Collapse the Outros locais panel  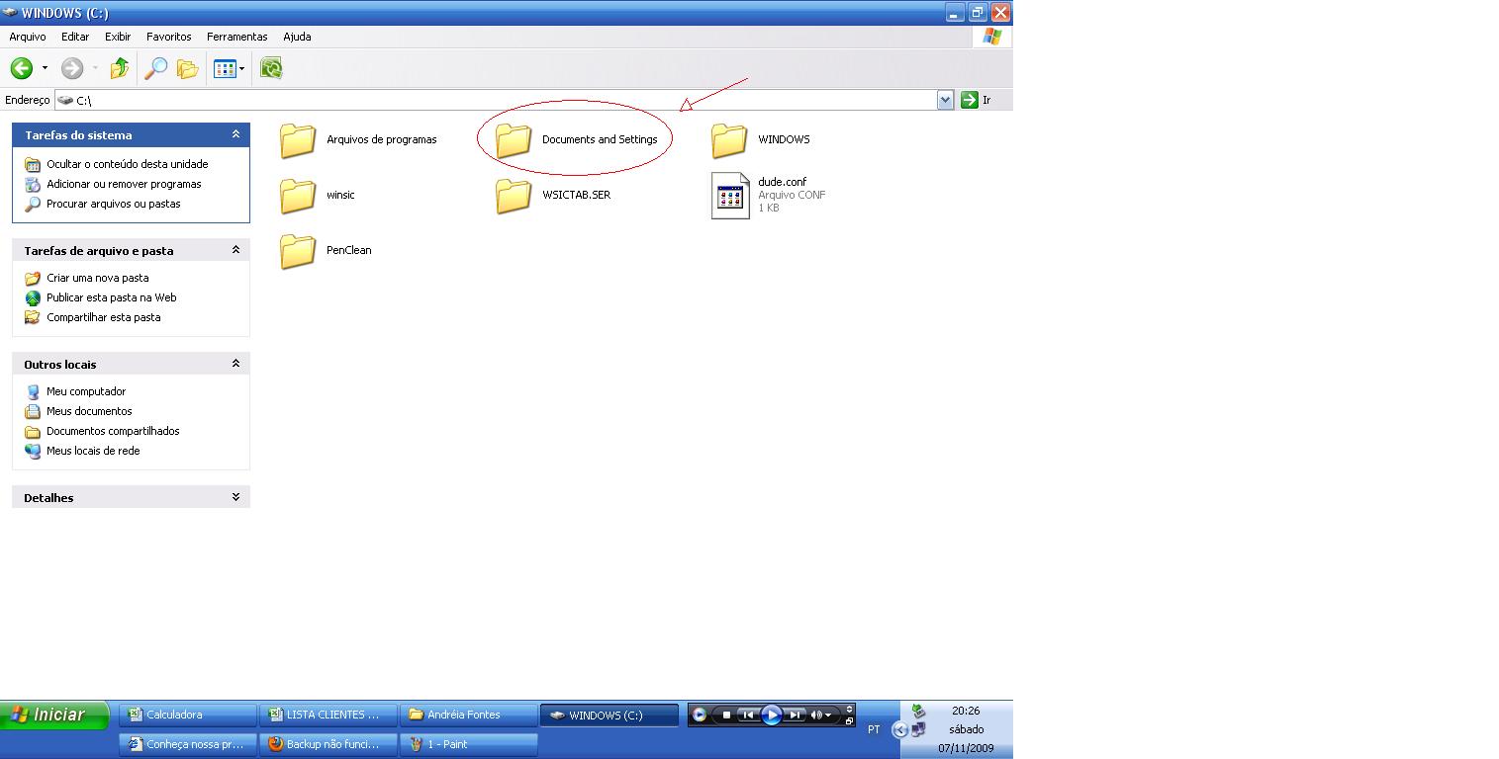235,364
